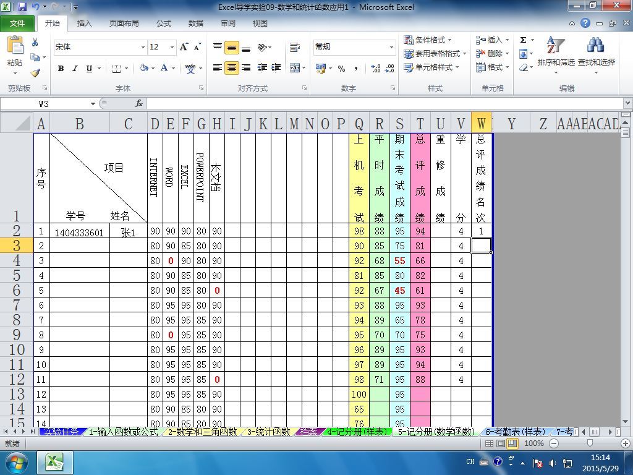Switch to the Insert ribbon tab
This screenshot has width=633, height=475.
84,24
